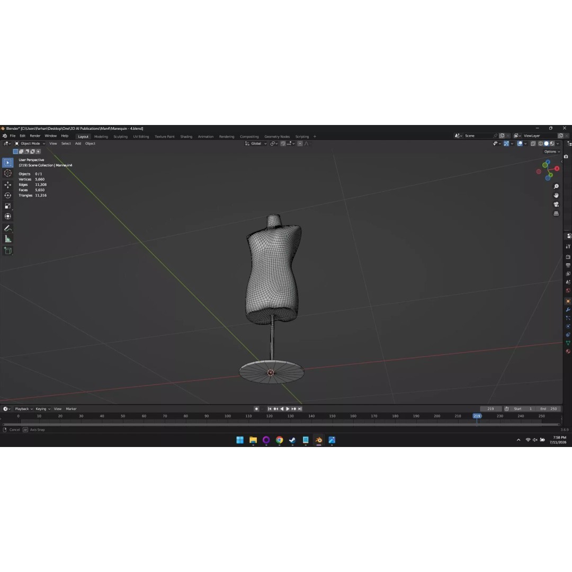Viewport: 572px width, 572px height.
Task: Open the Render properties tab
Action: point(568,257)
